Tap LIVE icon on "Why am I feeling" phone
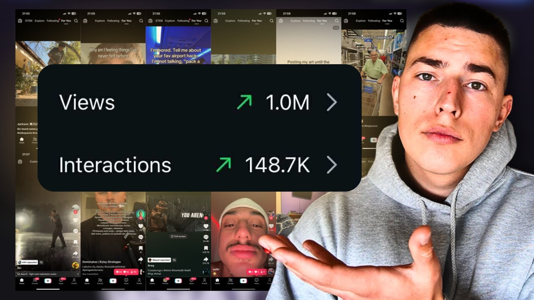The height and width of the screenshot is (300, 534). [x=85, y=20]
